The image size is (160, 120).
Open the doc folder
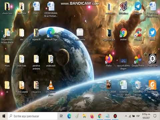tap(22, 33)
